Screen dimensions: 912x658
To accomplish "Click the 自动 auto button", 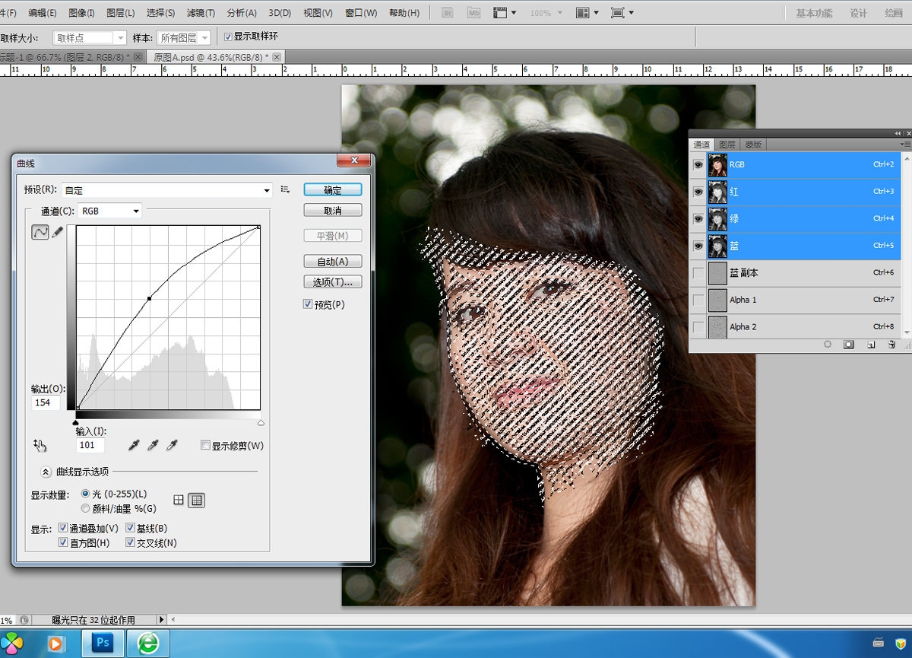I will (x=332, y=261).
